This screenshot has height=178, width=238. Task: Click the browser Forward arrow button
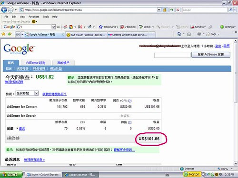point(10,10)
